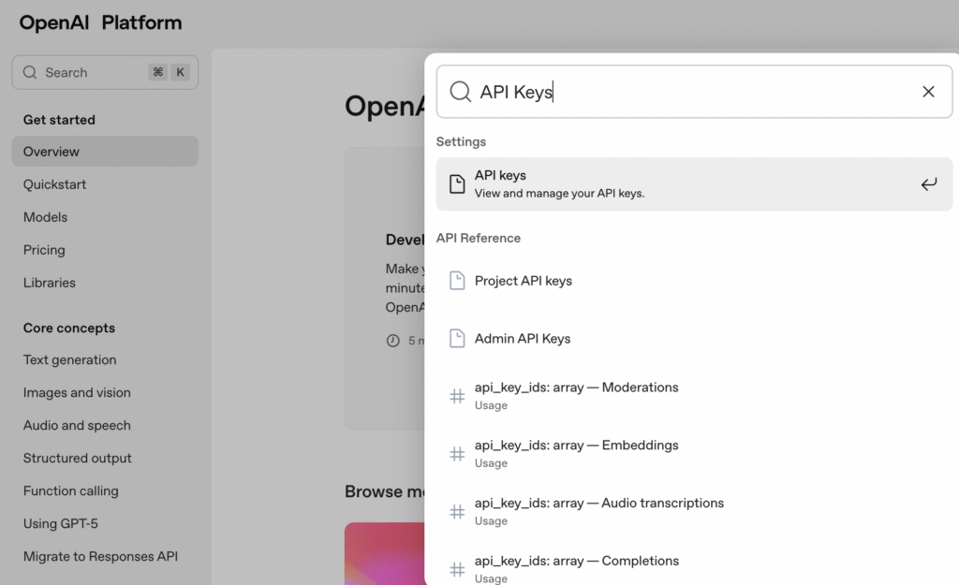Click the hash icon next to the Moderations result
Image resolution: width=959 pixels, height=585 pixels.
(x=457, y=395)
